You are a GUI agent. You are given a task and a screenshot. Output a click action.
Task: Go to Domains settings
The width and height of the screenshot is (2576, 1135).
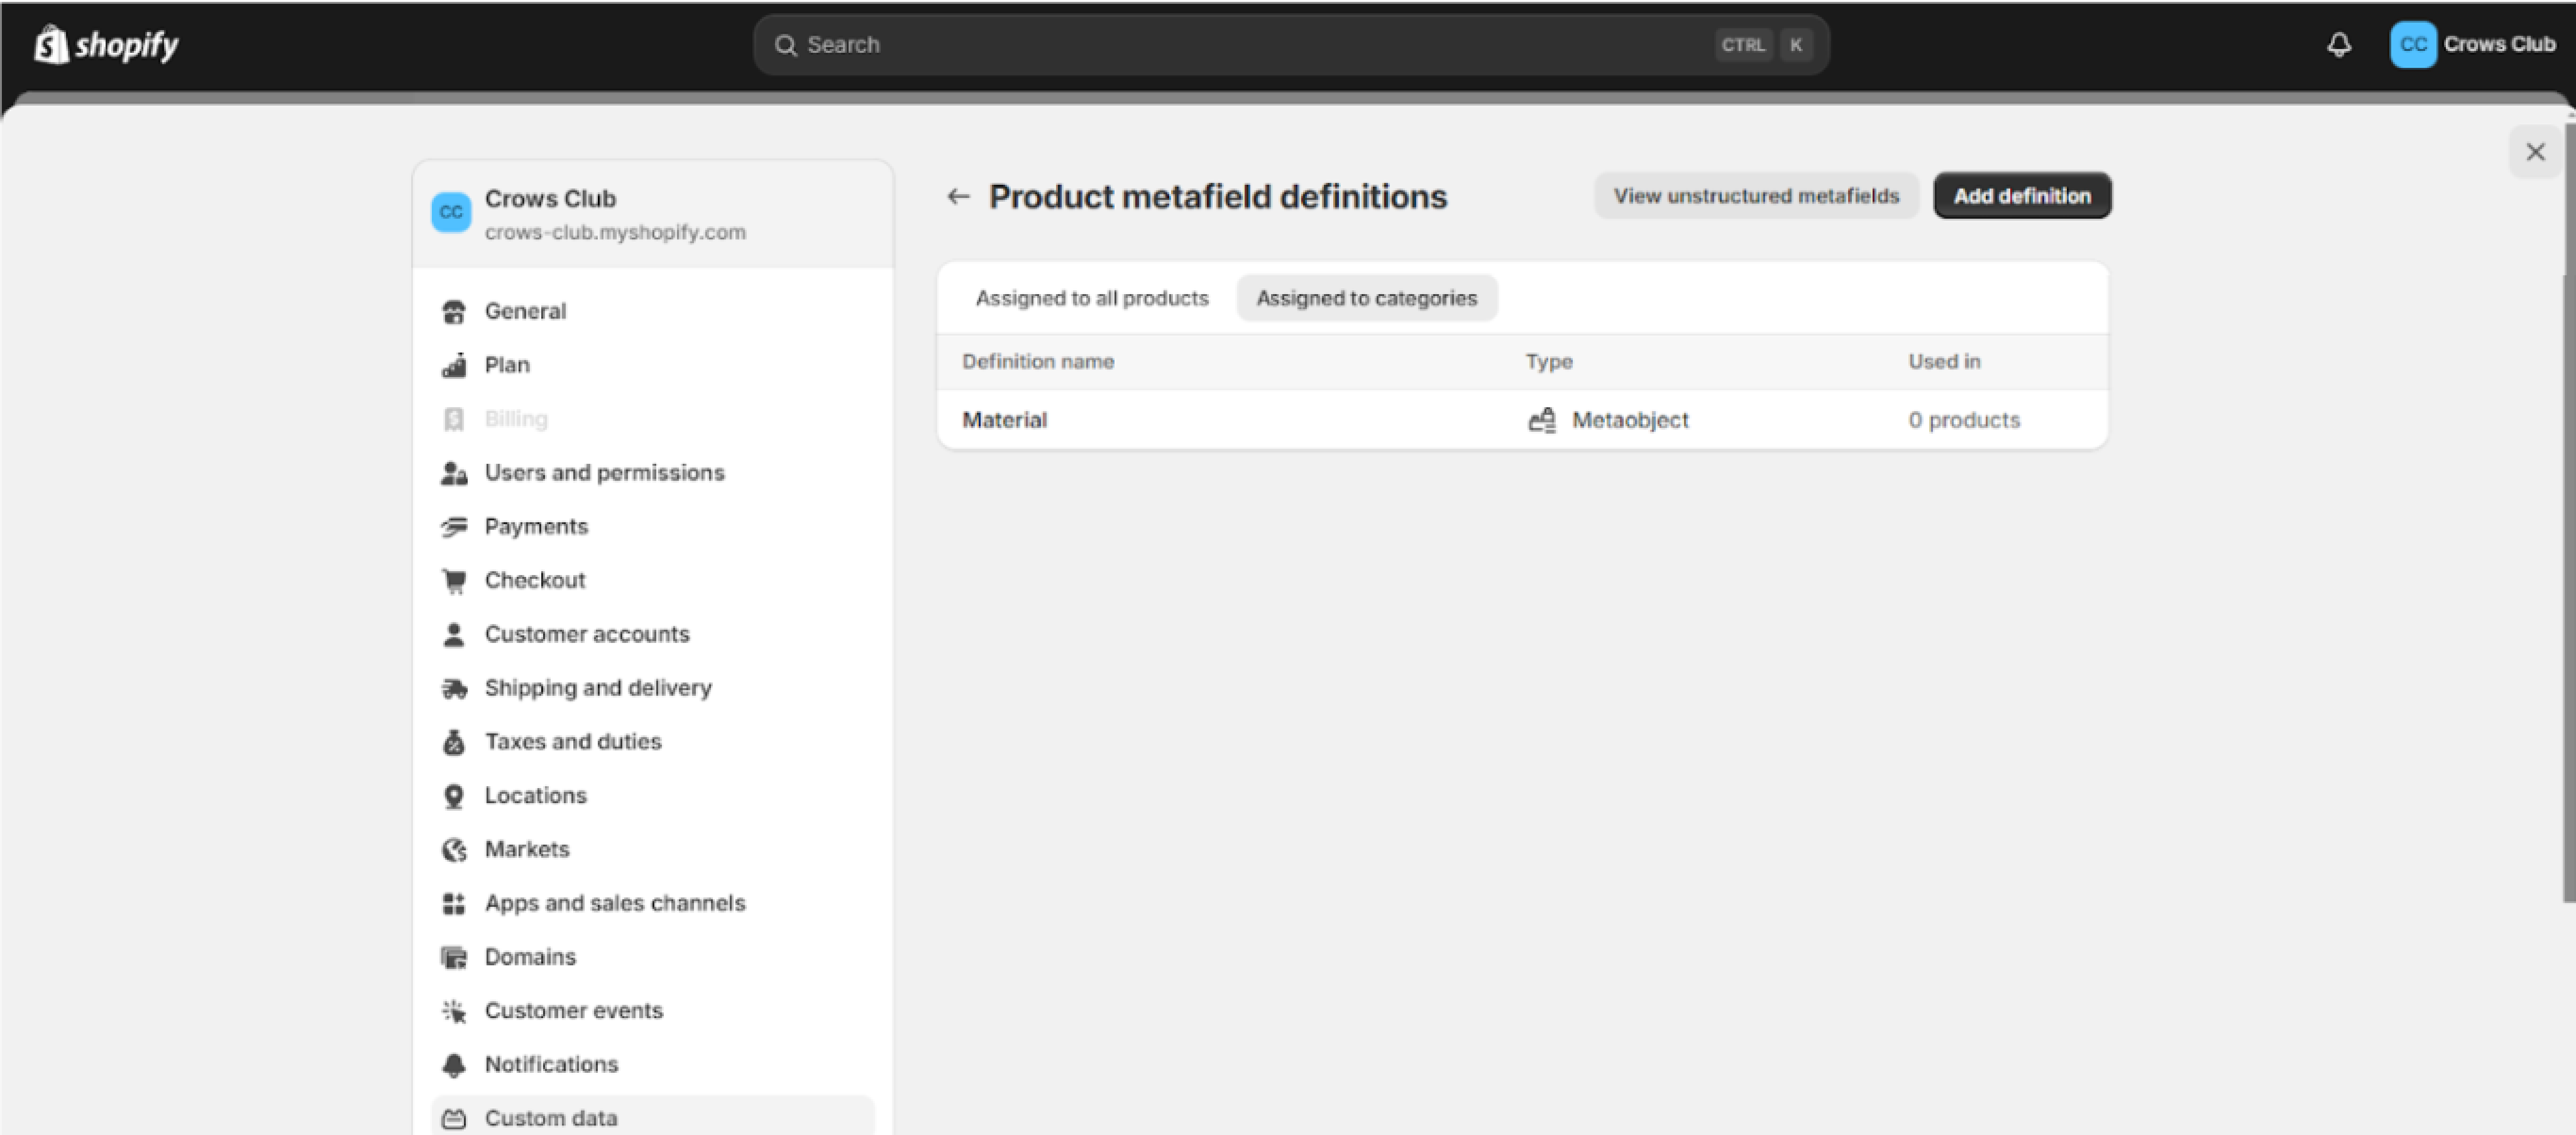pos(652,958)
